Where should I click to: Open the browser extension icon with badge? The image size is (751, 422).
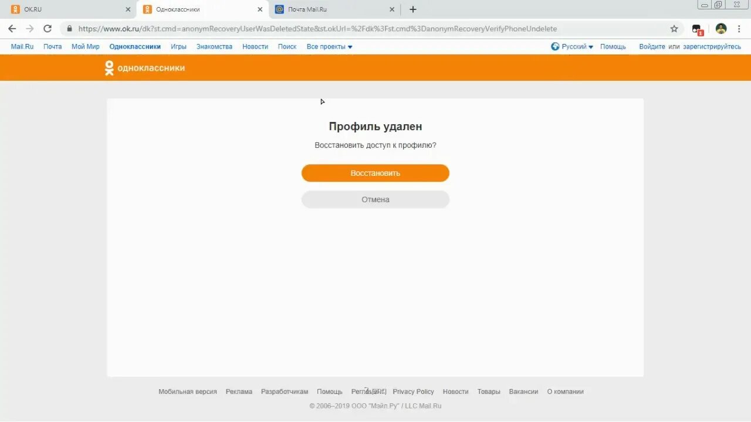[x=697, y=29]
